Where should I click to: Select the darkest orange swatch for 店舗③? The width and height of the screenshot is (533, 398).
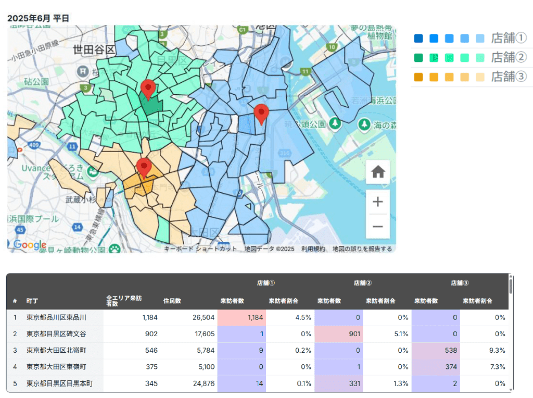point(418,77)
